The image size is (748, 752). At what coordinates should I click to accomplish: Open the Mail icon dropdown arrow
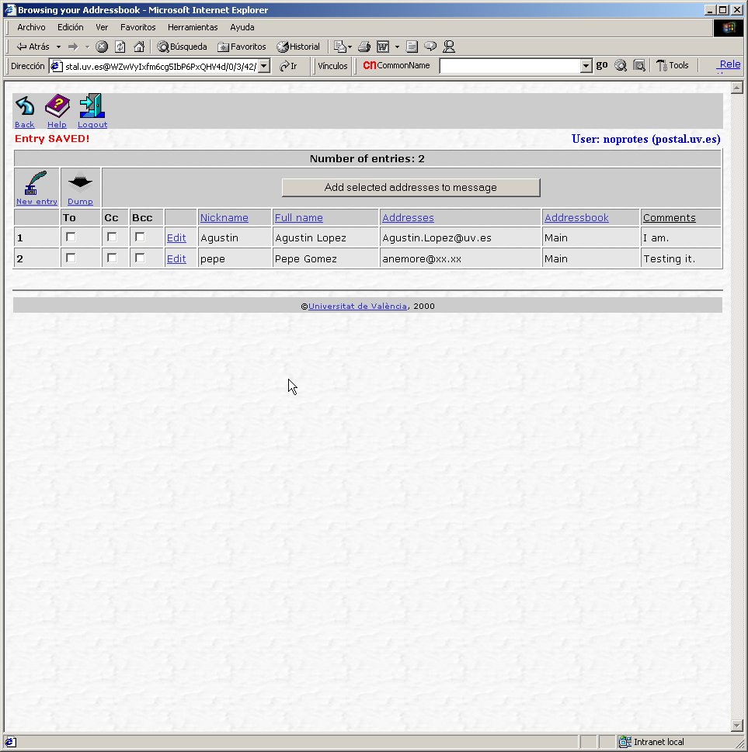350,47
